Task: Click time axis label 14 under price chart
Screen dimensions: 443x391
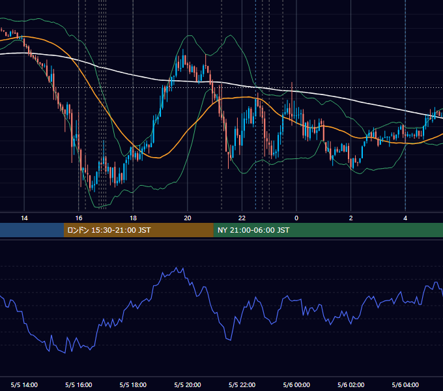Action: tap(24, 218)
